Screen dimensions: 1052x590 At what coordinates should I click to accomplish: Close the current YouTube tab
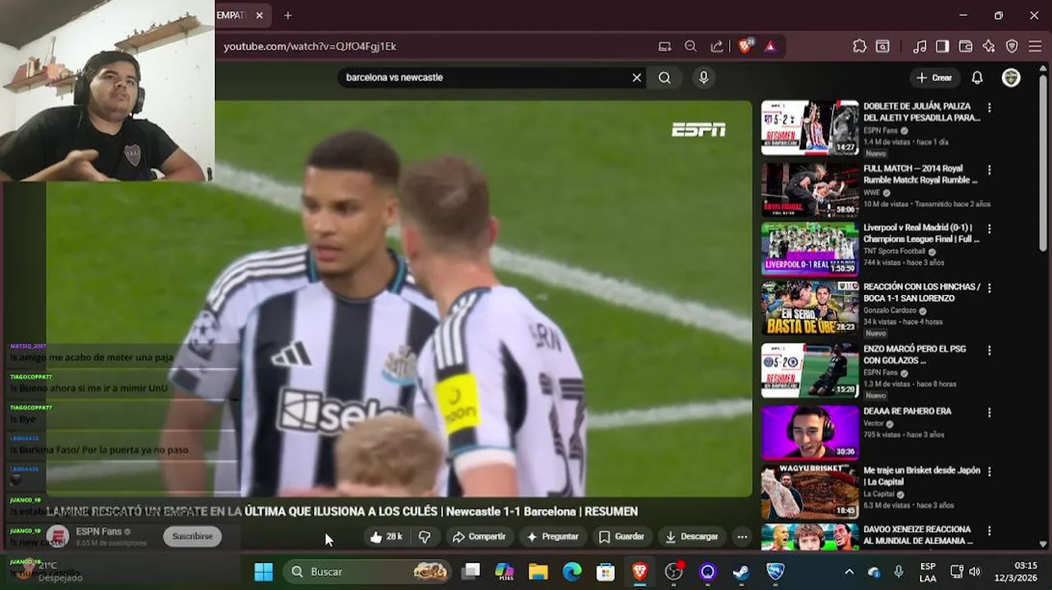pyautogui.click(x=259, y=16)
